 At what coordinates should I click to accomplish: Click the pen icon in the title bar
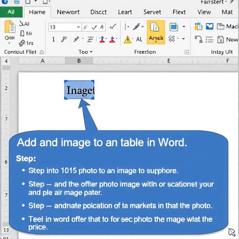pyautogui.click(x=232, y=2)
